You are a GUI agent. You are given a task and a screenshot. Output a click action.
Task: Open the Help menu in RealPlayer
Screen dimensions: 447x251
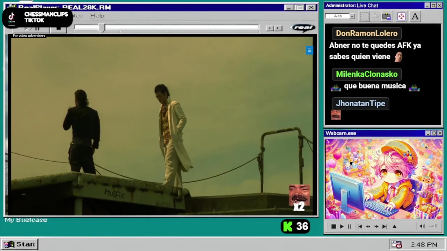pos(97,16)
